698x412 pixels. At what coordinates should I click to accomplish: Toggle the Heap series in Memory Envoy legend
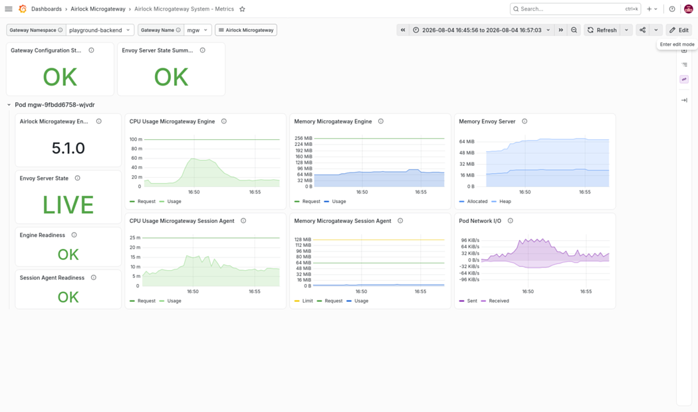tap(501, 201)
